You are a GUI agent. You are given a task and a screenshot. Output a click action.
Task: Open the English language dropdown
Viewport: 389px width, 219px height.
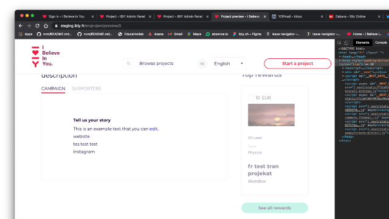[x=229, y=64]
